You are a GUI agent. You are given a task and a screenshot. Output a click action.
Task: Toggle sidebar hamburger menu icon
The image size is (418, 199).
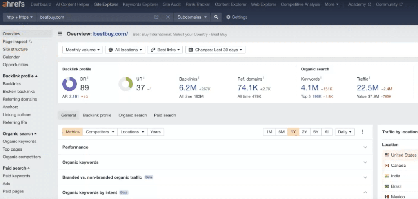pos(60,34)
